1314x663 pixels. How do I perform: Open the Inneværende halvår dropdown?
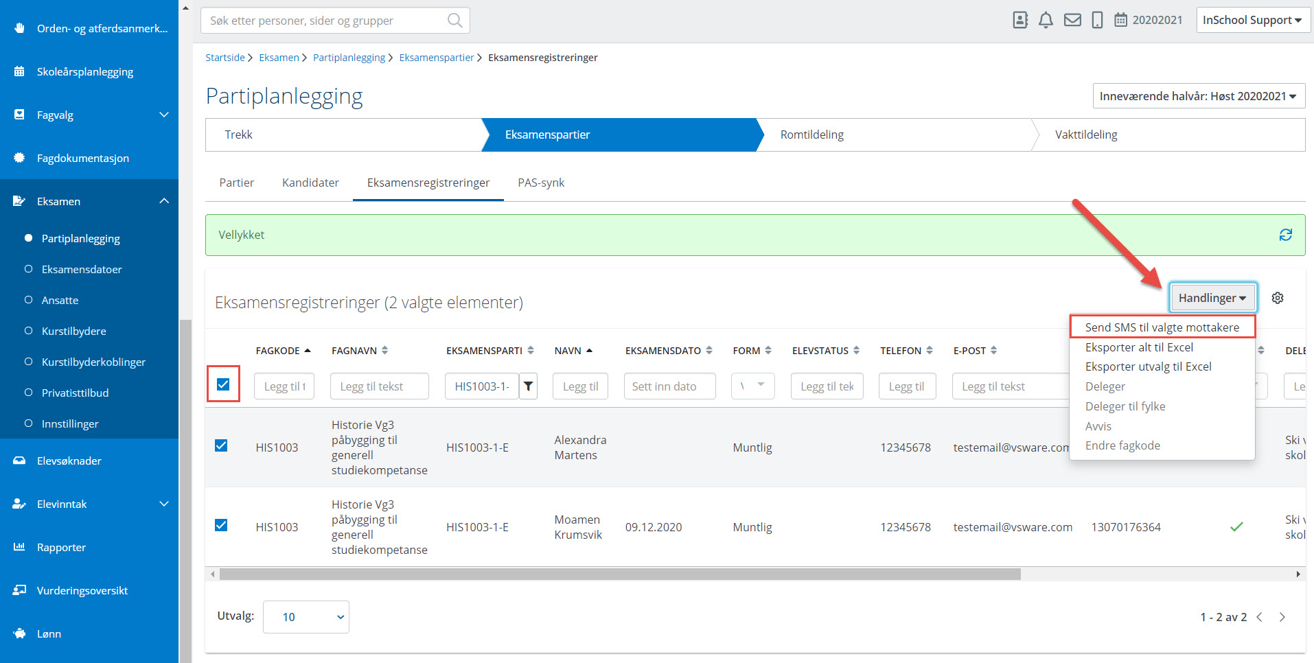point(1199,96)
